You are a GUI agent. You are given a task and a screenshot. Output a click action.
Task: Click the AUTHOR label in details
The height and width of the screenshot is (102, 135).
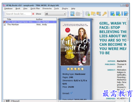(112, 61)
